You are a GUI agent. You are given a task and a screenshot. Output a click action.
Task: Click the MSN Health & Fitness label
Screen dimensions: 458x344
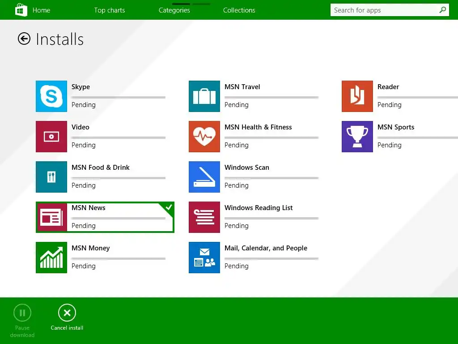[258, 127]
